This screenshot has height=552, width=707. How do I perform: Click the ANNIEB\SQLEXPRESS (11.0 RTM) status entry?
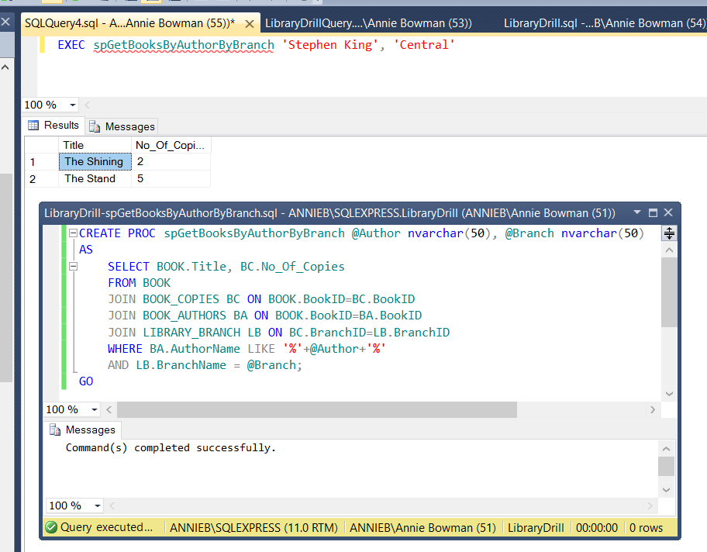(253, 528)
